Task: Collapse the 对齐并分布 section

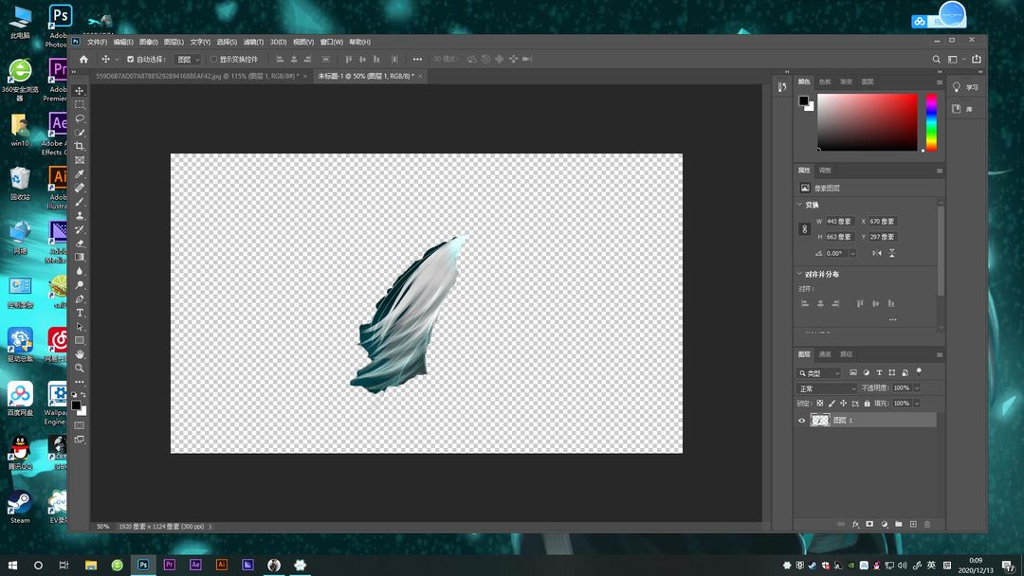Action: [x=799, y=274]
